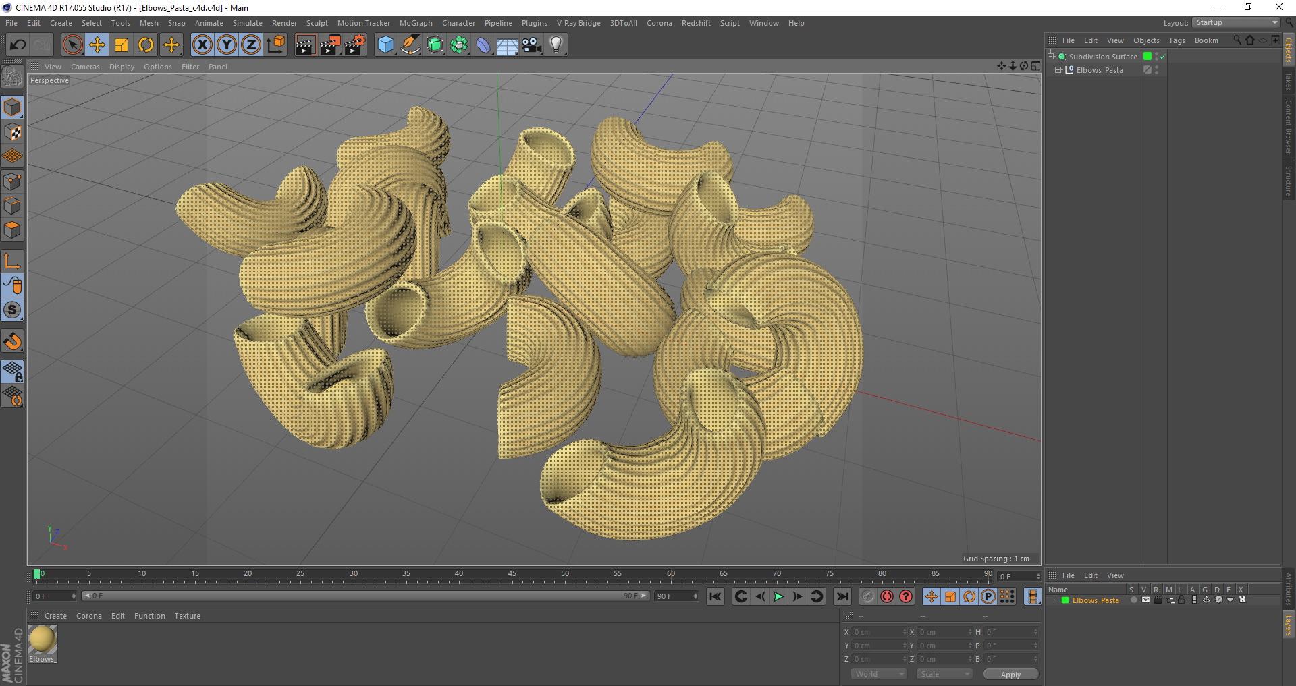Render active view clapperboard icon
This screenshot has height=686, width=1296.
coord(305,45)
